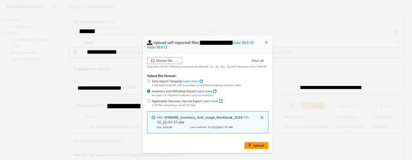Remove the selected VMWARE workbook file

coord(262,118)
